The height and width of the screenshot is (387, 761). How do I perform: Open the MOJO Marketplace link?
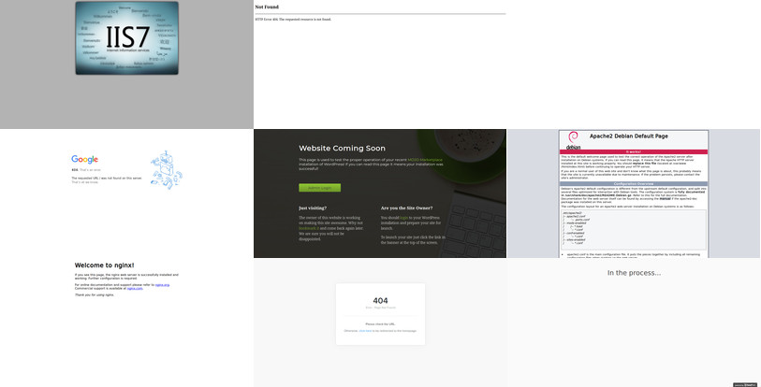point(425,160)
